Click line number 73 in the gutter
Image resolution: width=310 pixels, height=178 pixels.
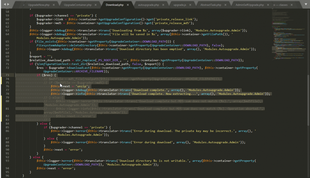click(7, 75)
